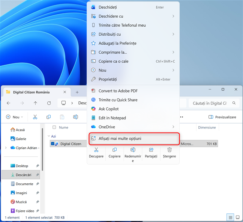Toggle the select-all checkbox beside Nume
This screenshot has width=243, height=222.
point(54,127)
